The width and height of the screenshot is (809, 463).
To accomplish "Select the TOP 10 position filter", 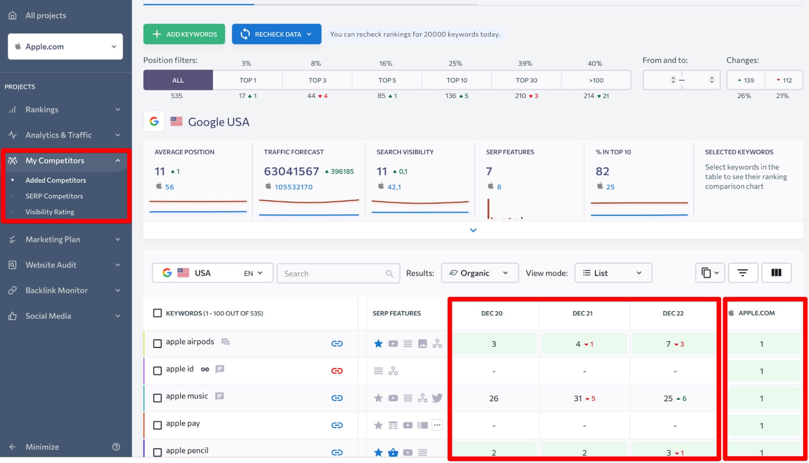I will coord(457,80).
